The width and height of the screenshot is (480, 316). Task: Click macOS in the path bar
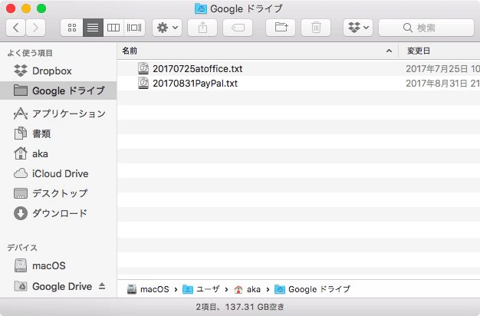pos(148,289)
